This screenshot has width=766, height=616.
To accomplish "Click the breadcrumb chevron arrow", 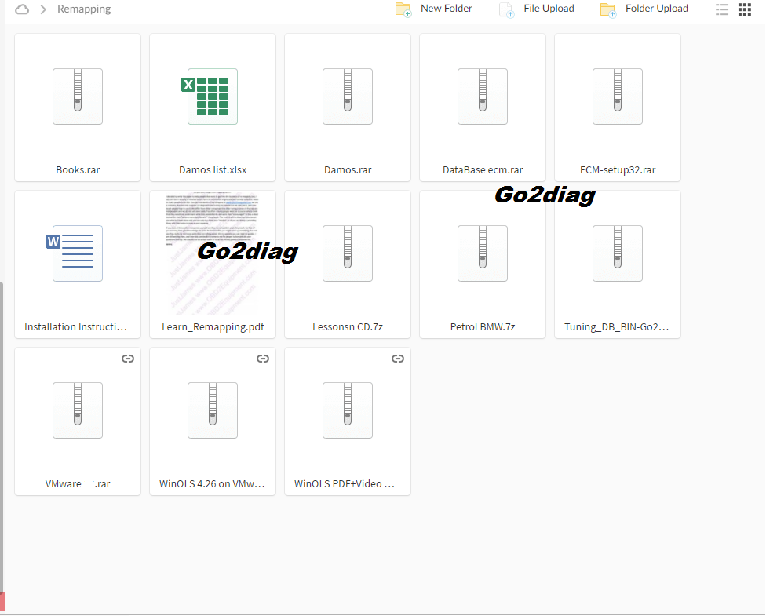I will click(43, 9).
